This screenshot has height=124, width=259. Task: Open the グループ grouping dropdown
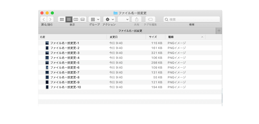(94, 19)
